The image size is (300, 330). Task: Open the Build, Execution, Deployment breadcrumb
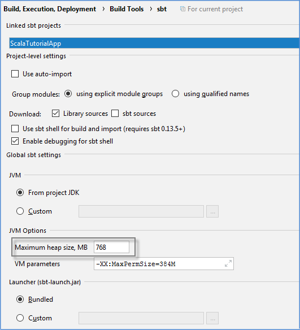pos(50,9)
